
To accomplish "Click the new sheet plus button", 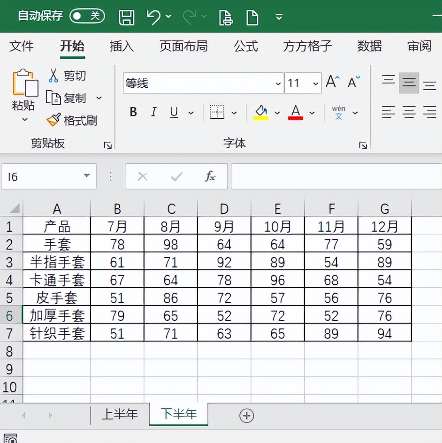I will [247, 415].
